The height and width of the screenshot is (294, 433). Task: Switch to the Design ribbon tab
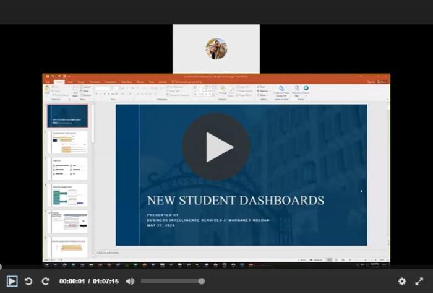(81, 82)
